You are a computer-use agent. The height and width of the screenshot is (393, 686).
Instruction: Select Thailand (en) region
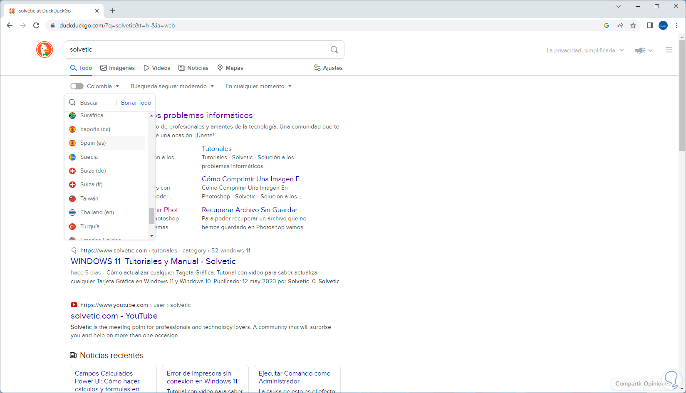(106, 213)
